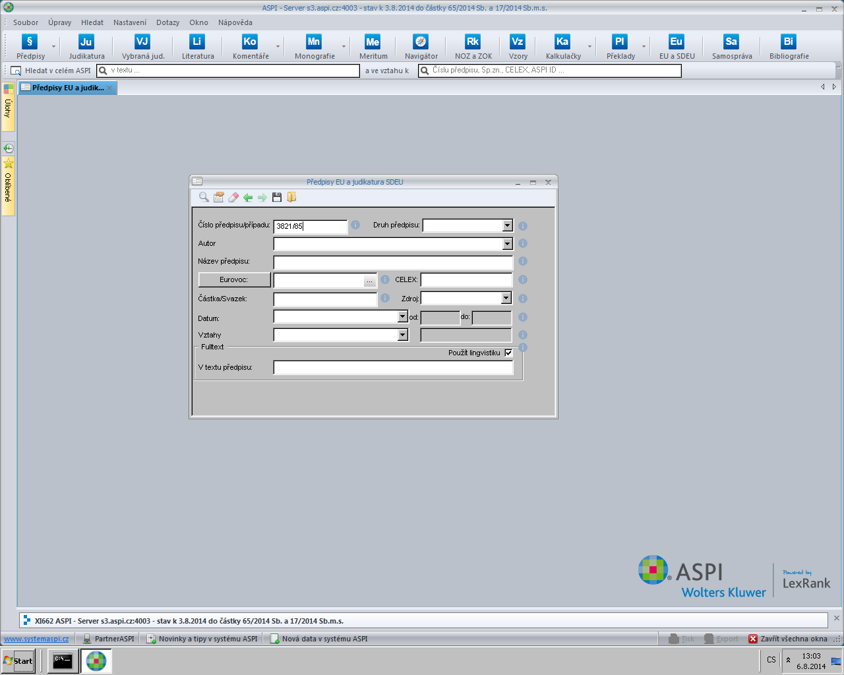Click info icon beside CELEX field

point(523,279)
